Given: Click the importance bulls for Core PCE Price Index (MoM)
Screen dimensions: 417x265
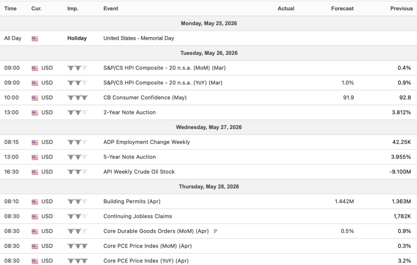Looking at the screenshot, I should (77, 246).
